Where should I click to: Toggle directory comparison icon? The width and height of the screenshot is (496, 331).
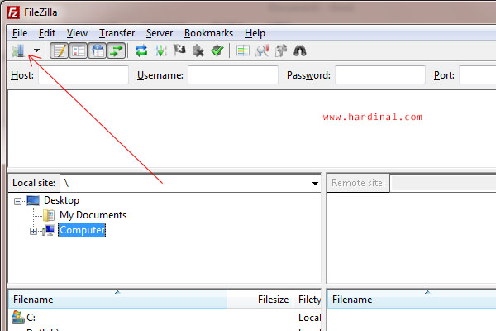pyautogui.click(x=262, y=50)
